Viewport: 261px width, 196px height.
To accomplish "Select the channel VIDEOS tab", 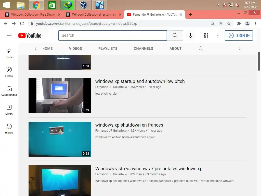I will (75, 48).
